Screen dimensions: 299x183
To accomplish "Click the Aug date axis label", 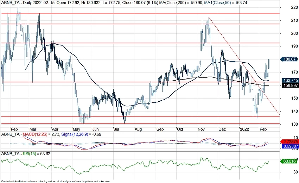I will click(x=138, y=129).
